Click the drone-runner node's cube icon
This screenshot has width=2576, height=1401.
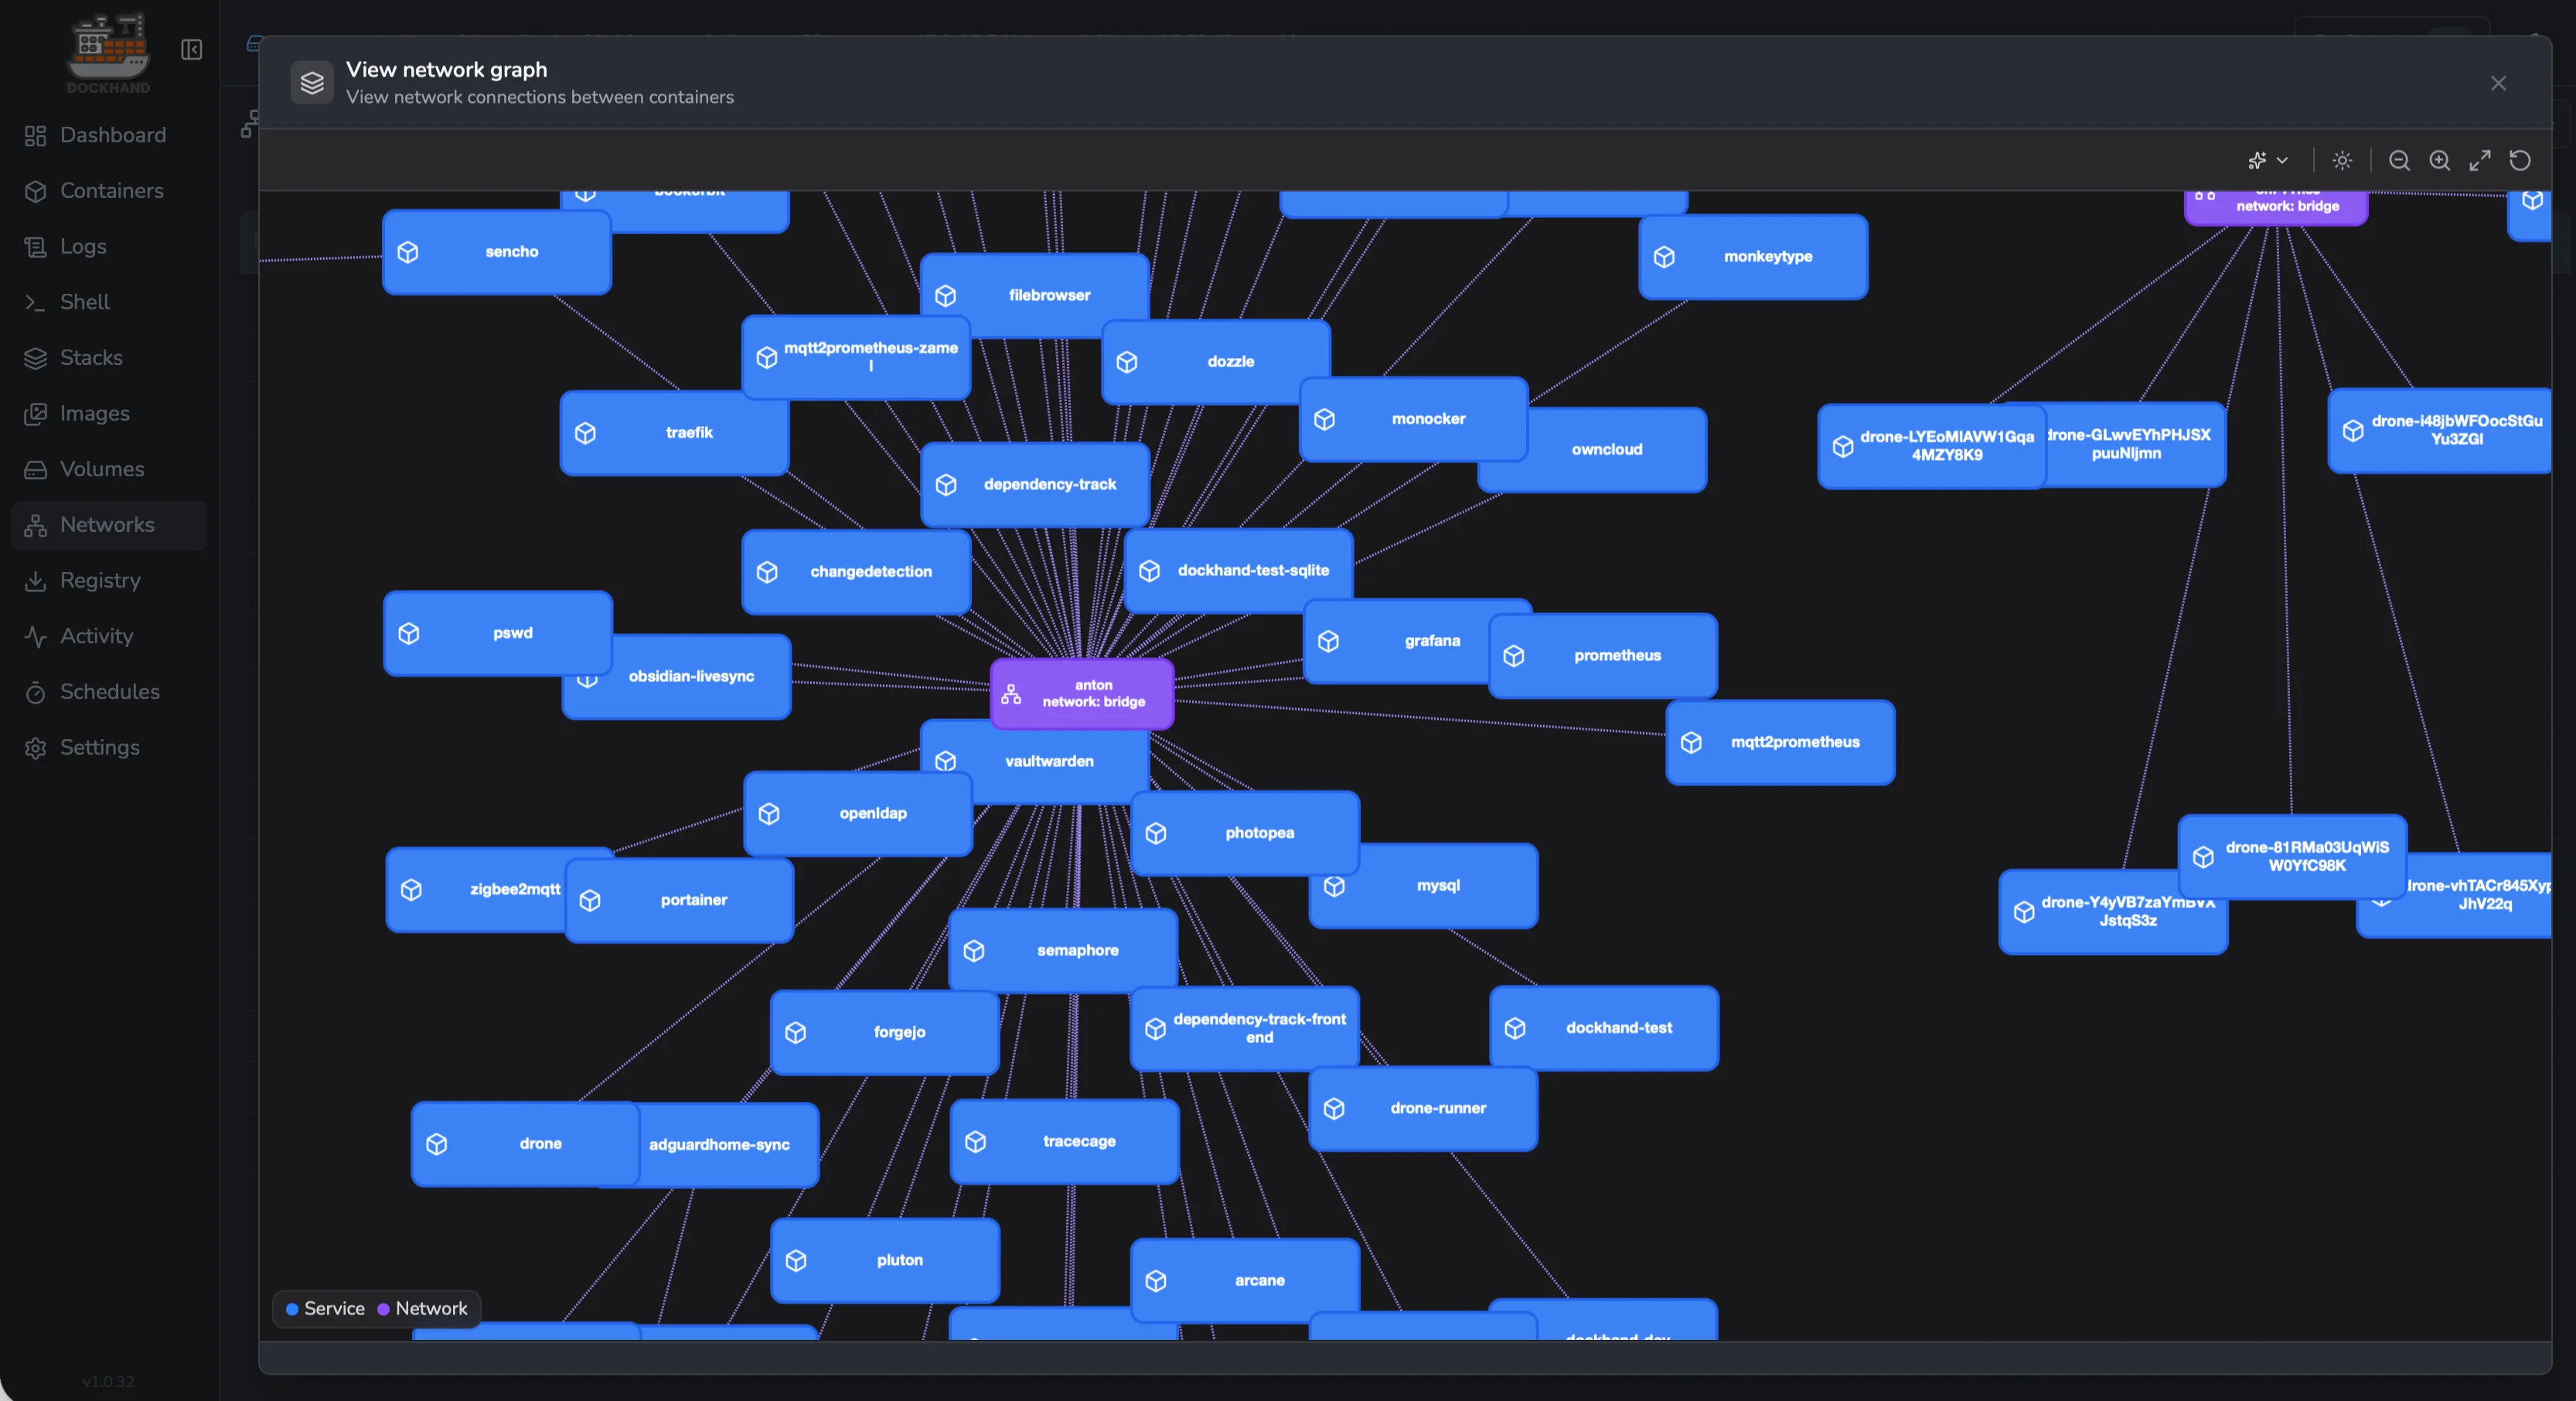coord(1334,1109)
